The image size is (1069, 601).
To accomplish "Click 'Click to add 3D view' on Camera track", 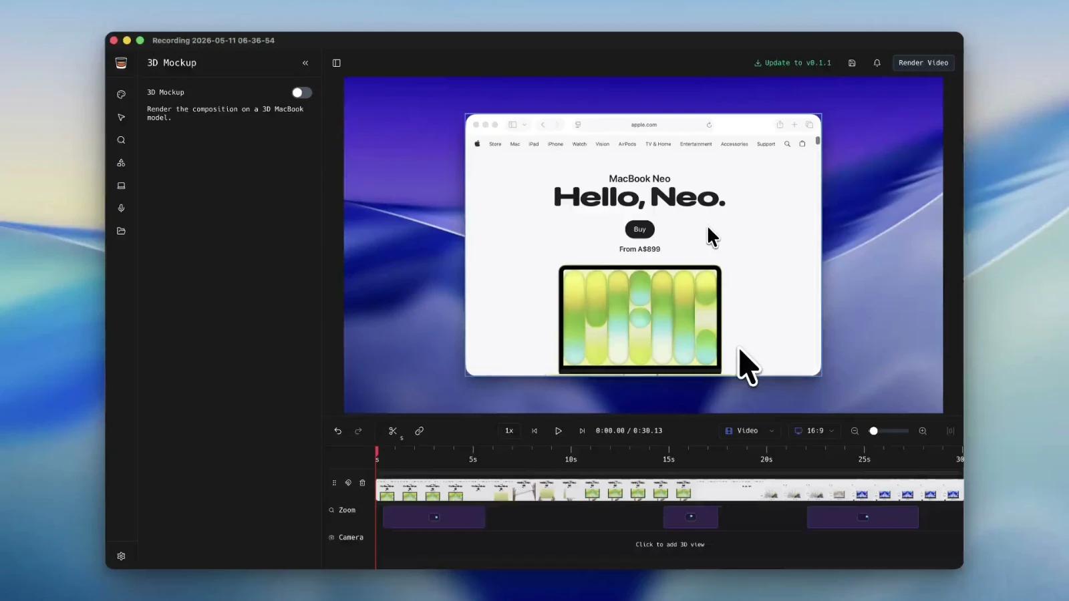I will [670, 545].
